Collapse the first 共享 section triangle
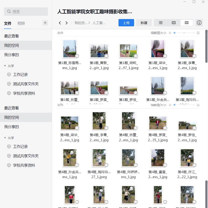208x208 pixels. (x=5, y=66)
